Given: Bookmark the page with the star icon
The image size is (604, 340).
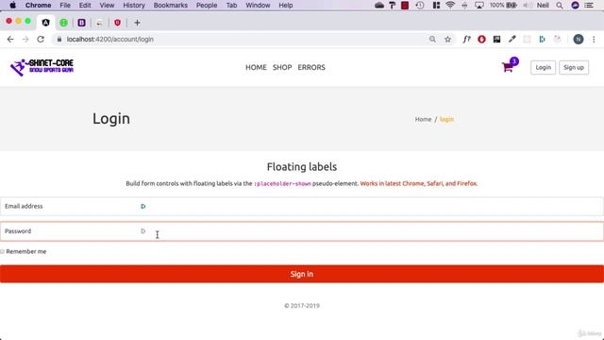Looking at the screenshot, I should pyautogui.click(x=447, y=40).
